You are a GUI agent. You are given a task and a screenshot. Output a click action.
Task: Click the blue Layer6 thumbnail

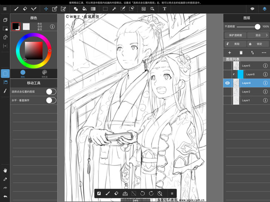tap(241, 74)
